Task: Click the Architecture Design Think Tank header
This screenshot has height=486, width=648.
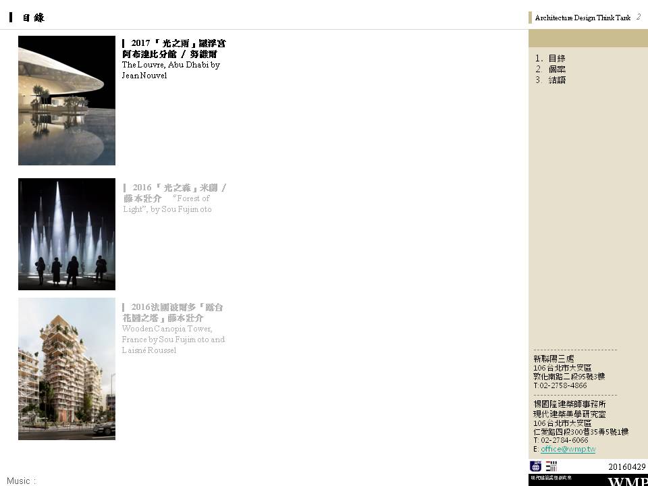Action: click(x=583, y=18)
